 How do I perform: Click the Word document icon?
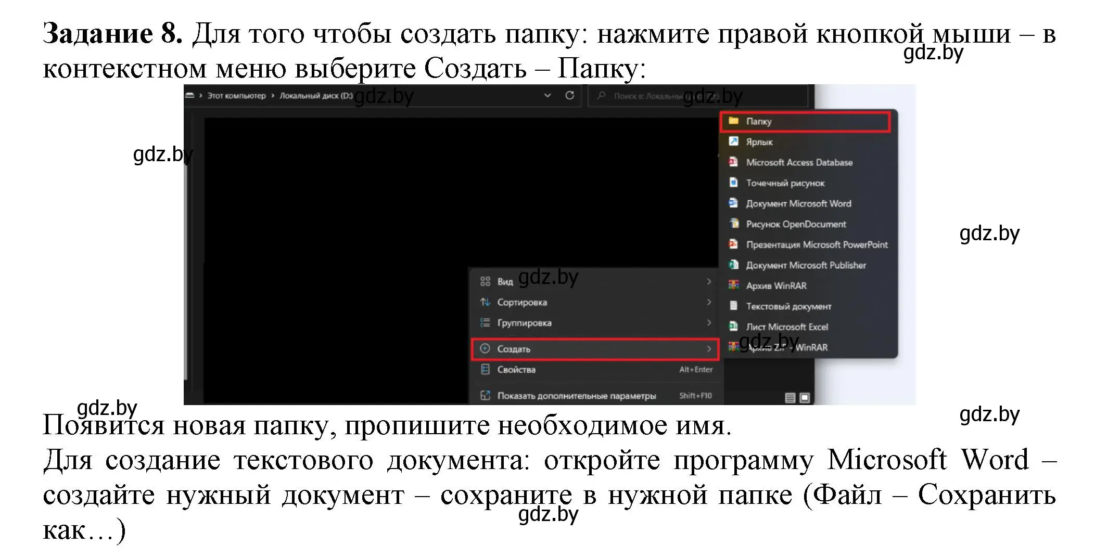734,203
